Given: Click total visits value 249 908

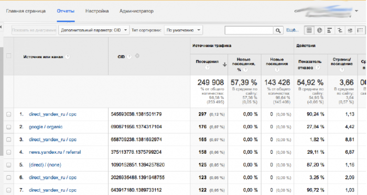Looking at the screenshot, I should (210, 83).
